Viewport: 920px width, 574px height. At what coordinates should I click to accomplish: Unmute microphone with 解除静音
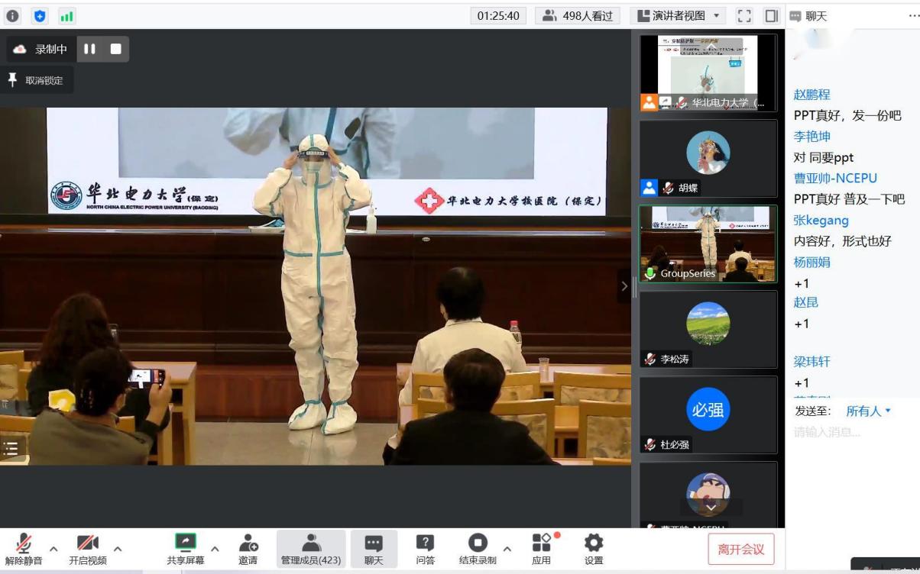(24, 548)
